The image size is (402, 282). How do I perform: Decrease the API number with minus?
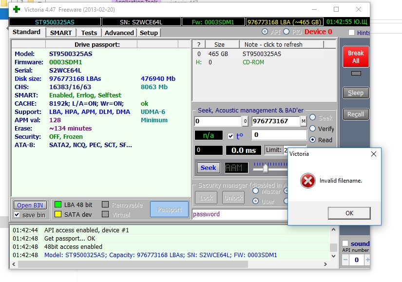(x=345, y=260)
